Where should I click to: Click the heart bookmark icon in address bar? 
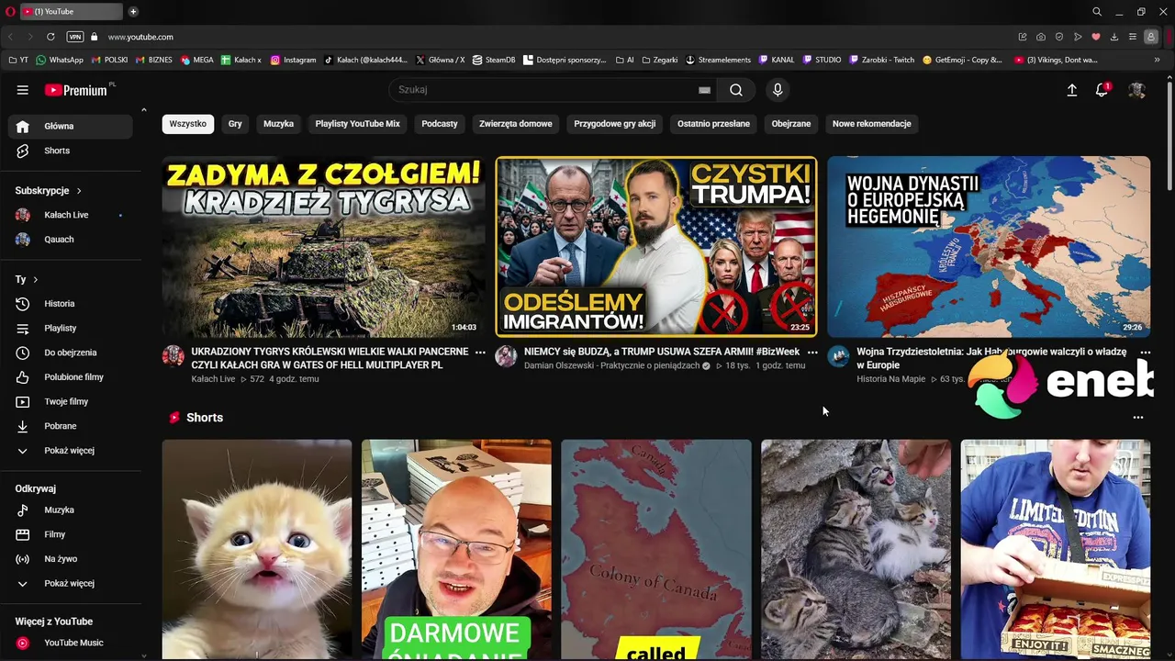tap(1096, 37)
